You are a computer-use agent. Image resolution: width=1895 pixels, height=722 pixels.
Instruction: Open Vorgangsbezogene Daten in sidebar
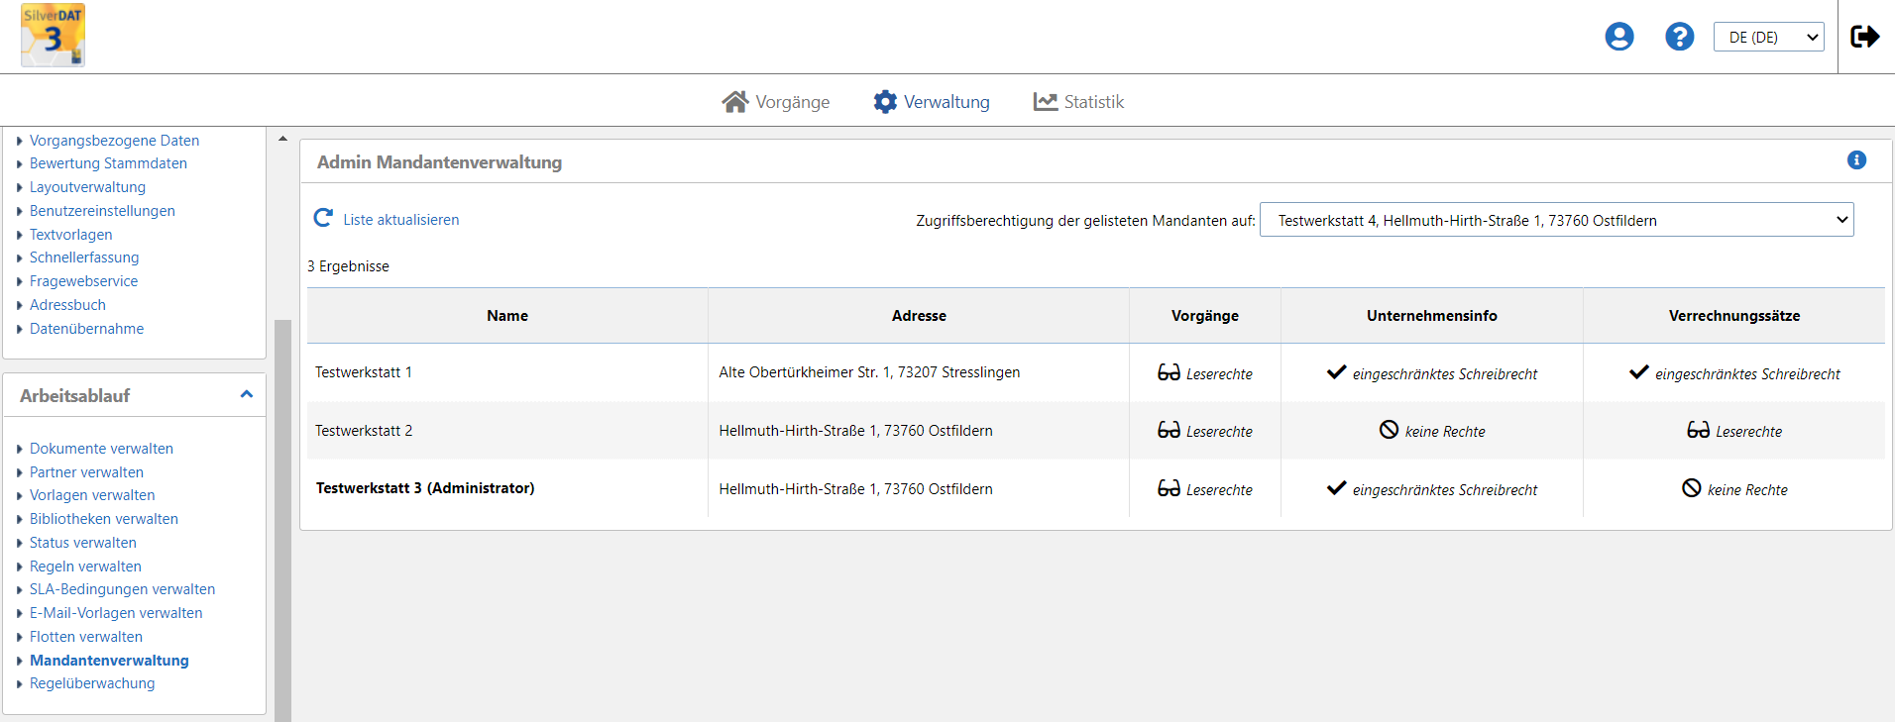(x=114, y=141)
